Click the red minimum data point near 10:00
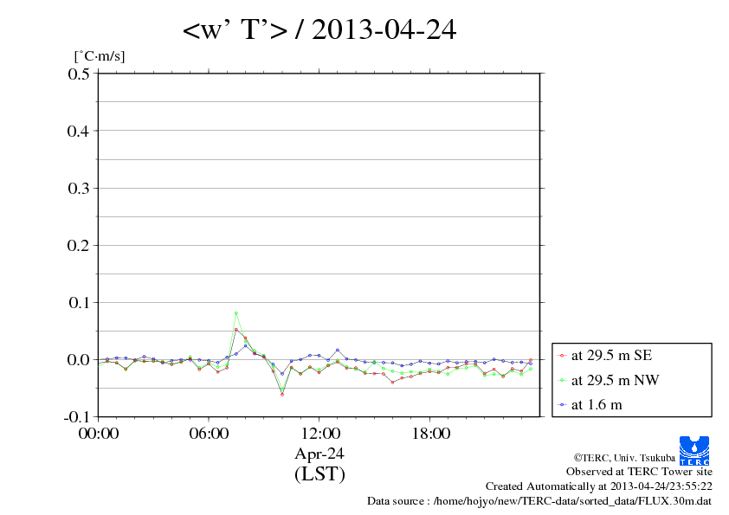The width and height of the screenshot is (729, 515). pyautogui.click(x=282, y=395)
